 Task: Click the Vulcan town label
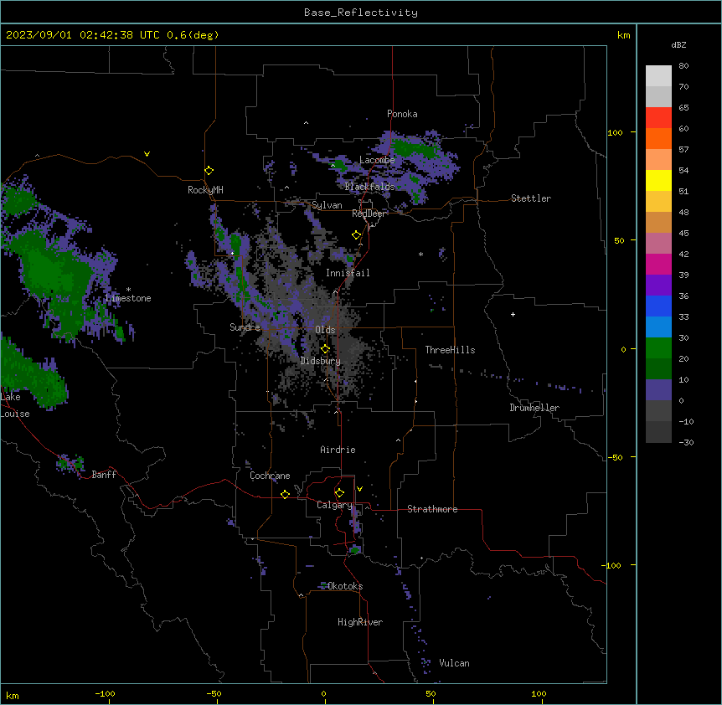coord(455,663)
